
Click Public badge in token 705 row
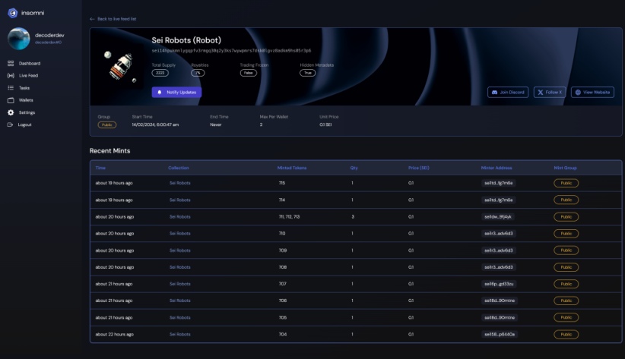[x=566, y=317]
